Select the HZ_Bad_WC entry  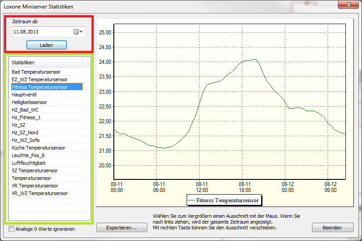25,110
